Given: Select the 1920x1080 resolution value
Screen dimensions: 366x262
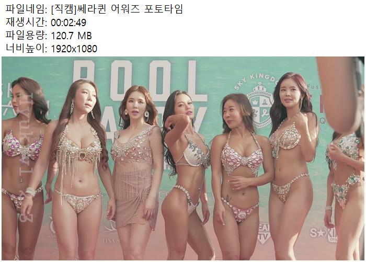Looking at the screenshot, I should pos(74,49).
